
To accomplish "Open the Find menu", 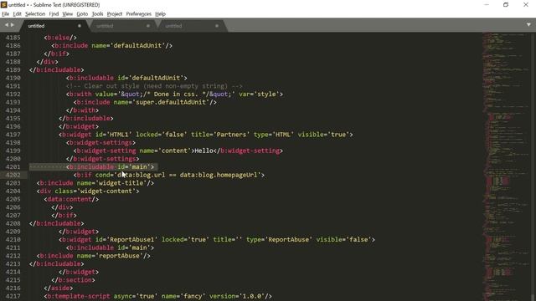I will (x=54, y=14).
